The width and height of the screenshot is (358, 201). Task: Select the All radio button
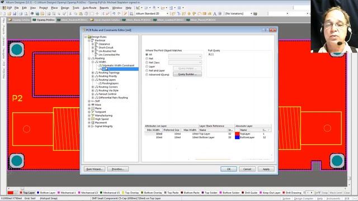coord(147,55)
